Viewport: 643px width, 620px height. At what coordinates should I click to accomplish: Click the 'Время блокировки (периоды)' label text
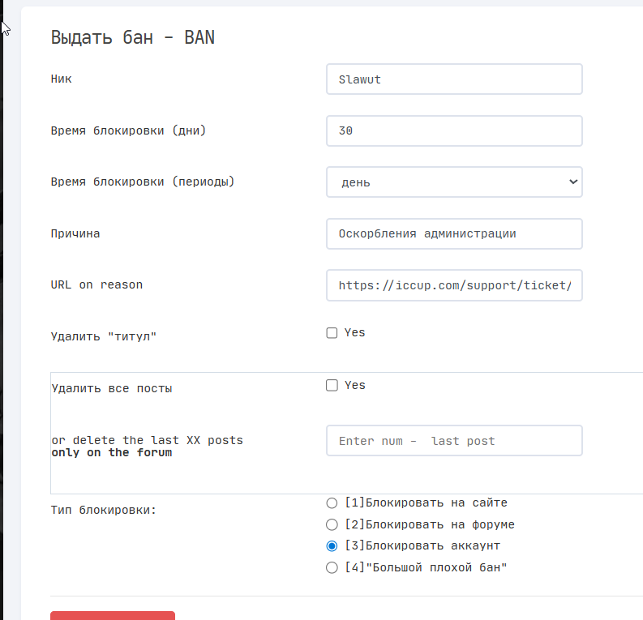pos(143,182)
